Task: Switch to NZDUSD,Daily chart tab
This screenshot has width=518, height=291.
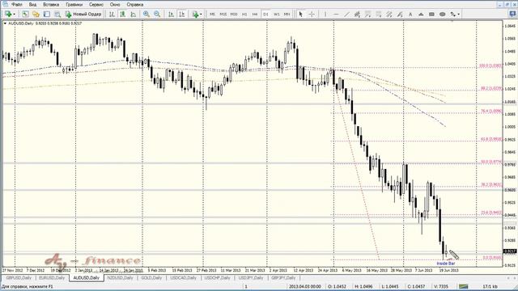Action: coord(121,278)
